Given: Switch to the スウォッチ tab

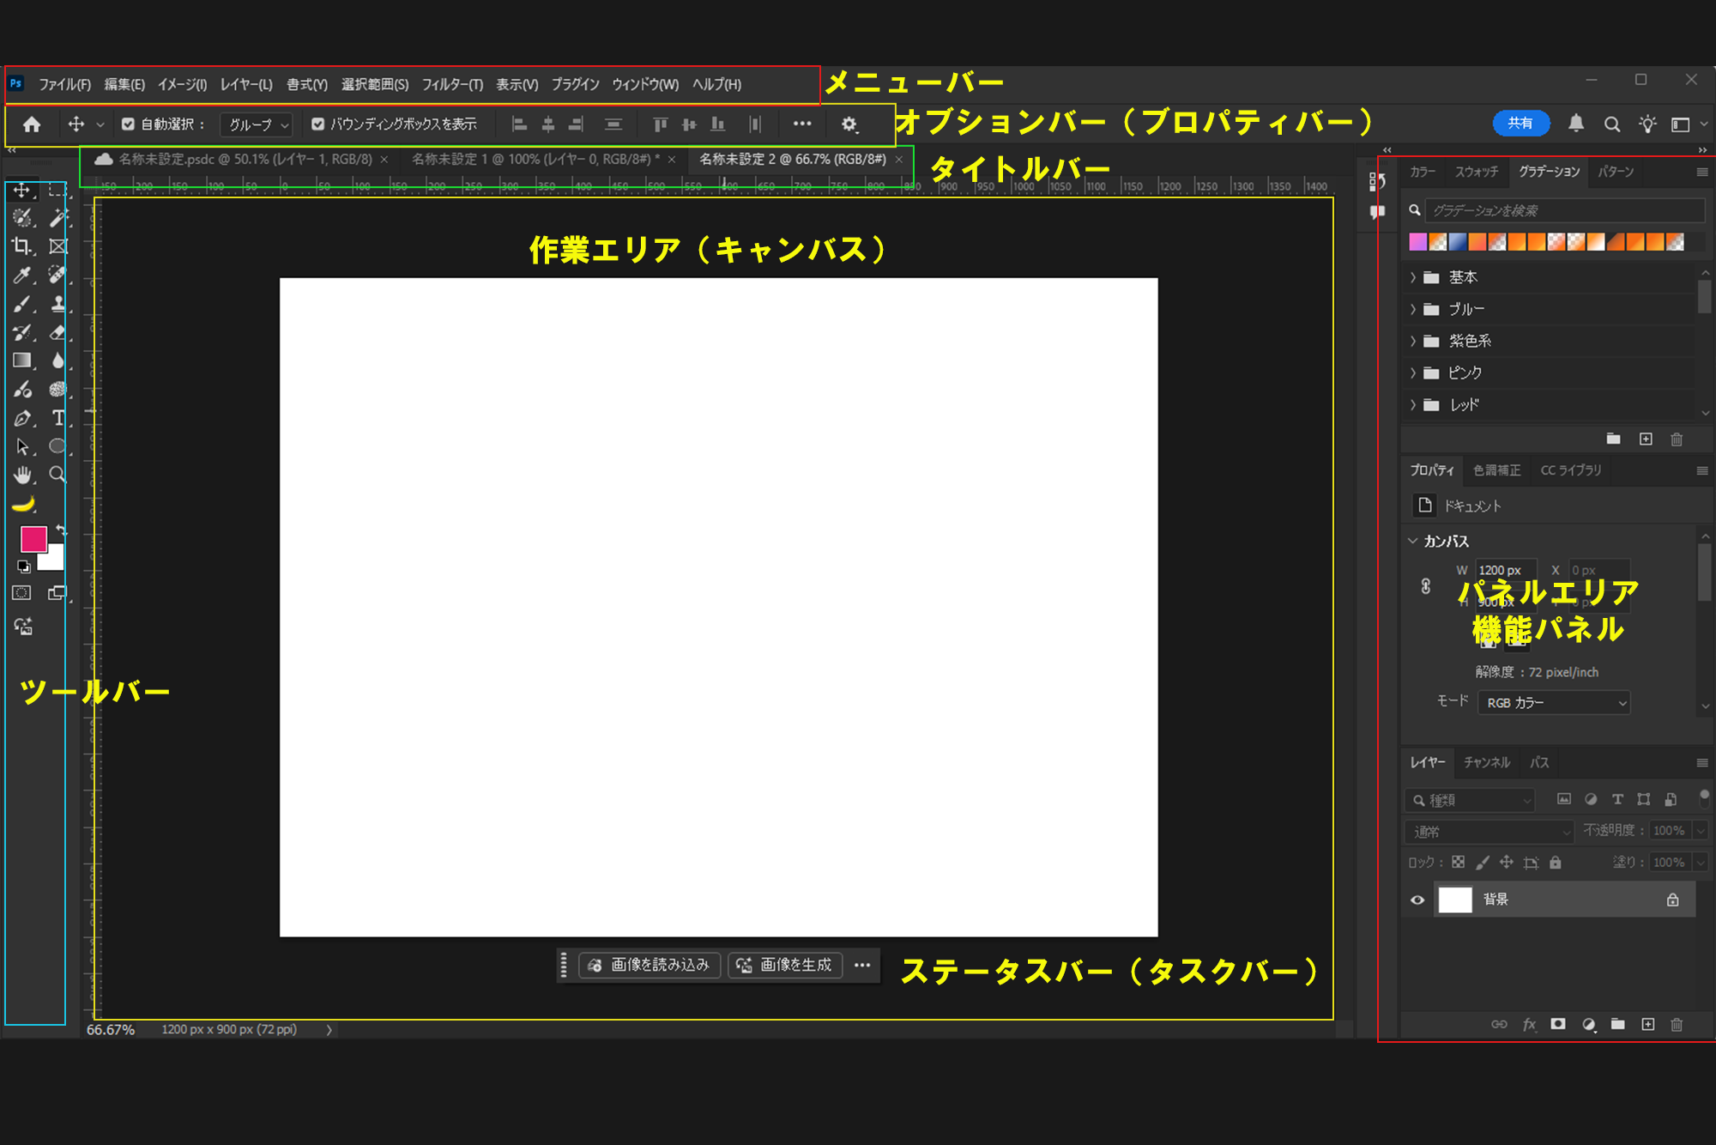Looking at the screenshot, I should pos(1476,172).
